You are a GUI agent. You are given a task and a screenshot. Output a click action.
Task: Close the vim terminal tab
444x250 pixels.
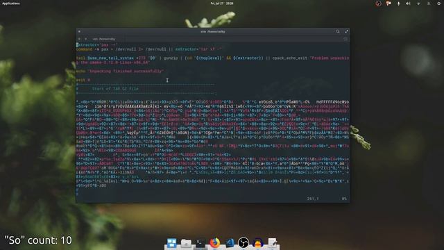click(x=86, y=39)
